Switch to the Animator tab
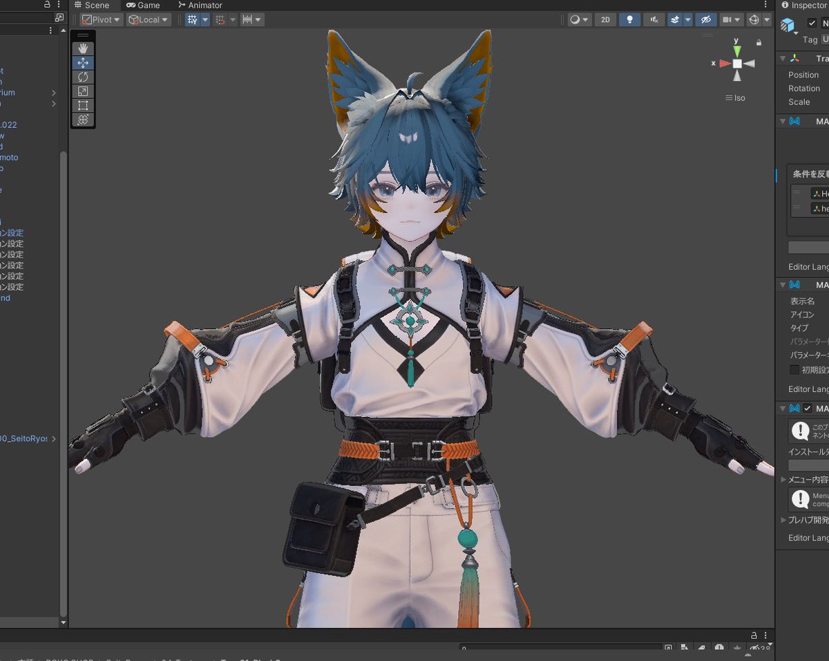 point(200,5)
